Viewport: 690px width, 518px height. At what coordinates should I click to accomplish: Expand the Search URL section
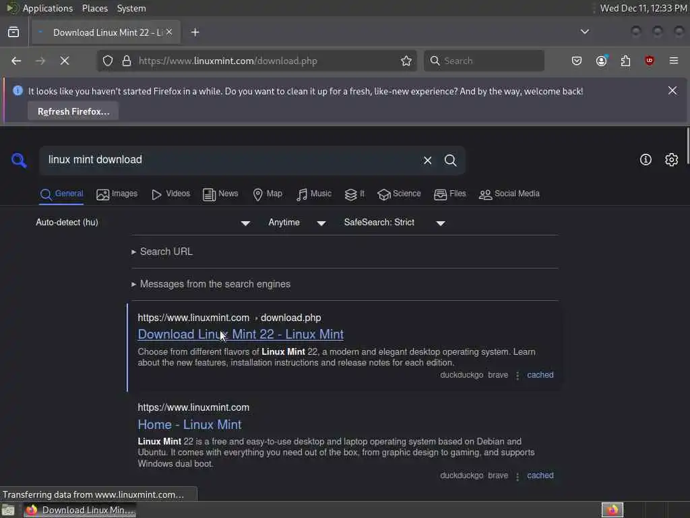[x=162, y=252]
